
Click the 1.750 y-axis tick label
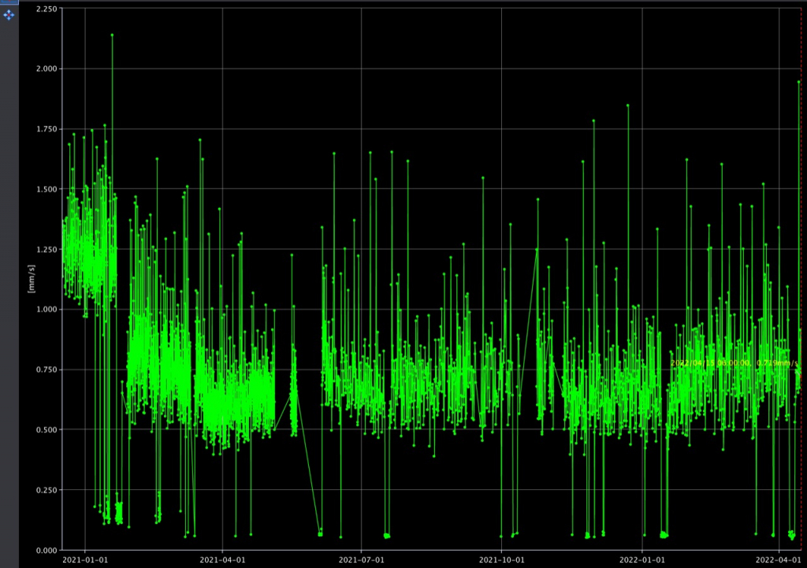pyautogui.click(x=45, y=129)
